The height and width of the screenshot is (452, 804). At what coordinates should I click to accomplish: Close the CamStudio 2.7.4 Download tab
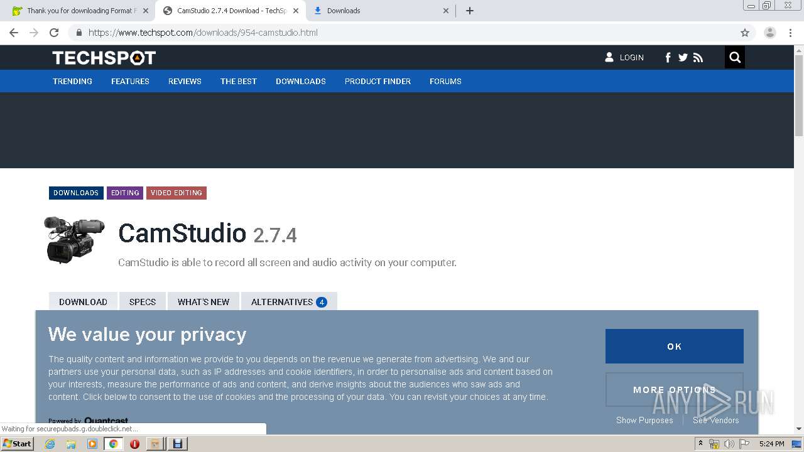296,11
